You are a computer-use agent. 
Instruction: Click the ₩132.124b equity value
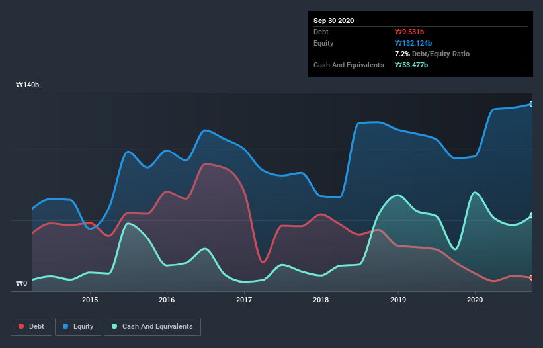pyautogui.click(x=413, y=43)
